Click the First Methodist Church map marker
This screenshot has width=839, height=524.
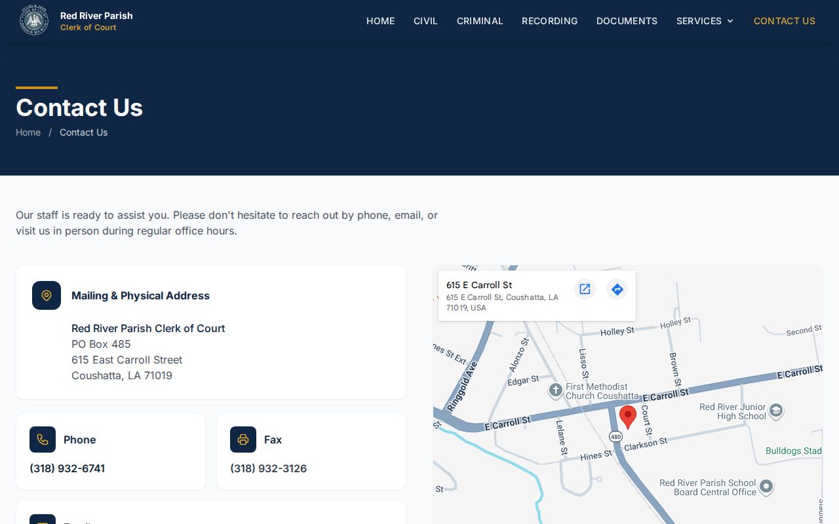(555, 391)
